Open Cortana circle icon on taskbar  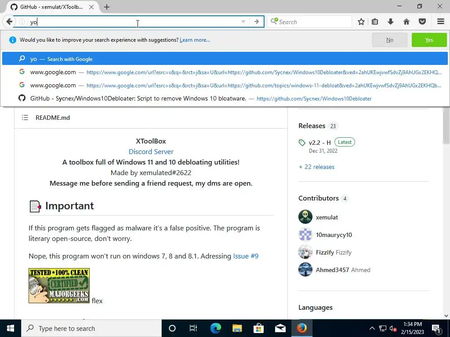pos(172,328)
